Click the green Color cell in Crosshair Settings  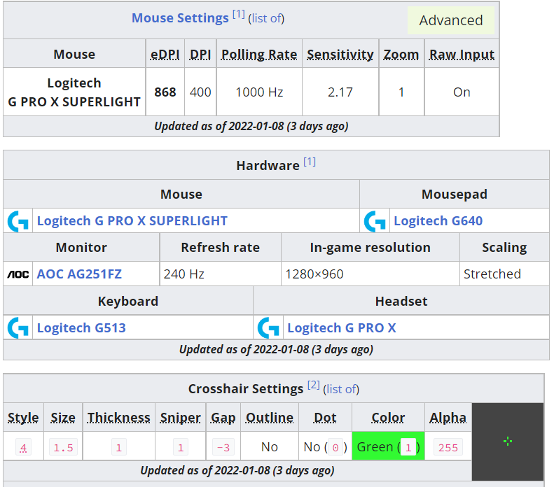pyautogui.click(x=388, y=446)
